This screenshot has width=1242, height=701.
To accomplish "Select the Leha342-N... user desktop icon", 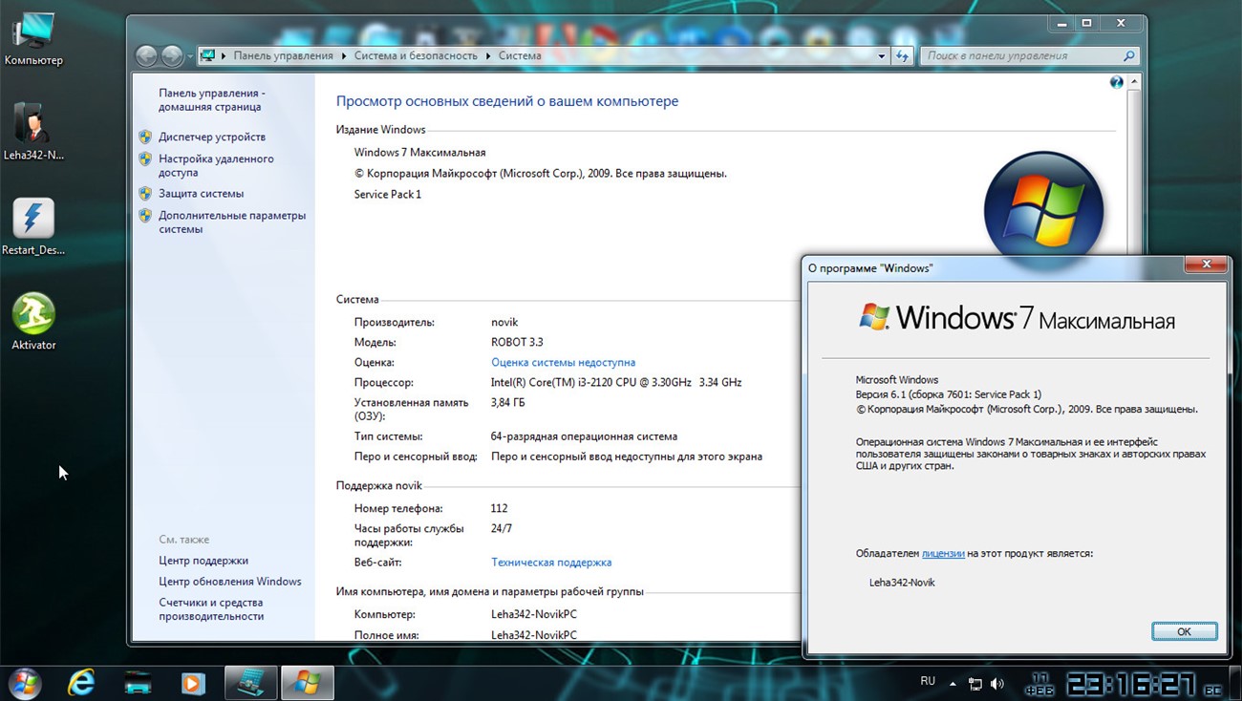I will [x=33, y=132].
